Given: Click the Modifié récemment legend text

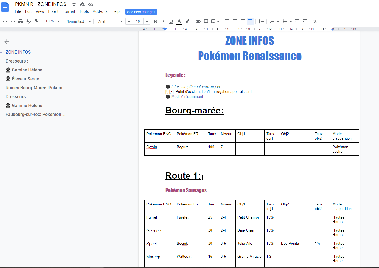Looking at the screenshot, I should click(x=187, y=97).
